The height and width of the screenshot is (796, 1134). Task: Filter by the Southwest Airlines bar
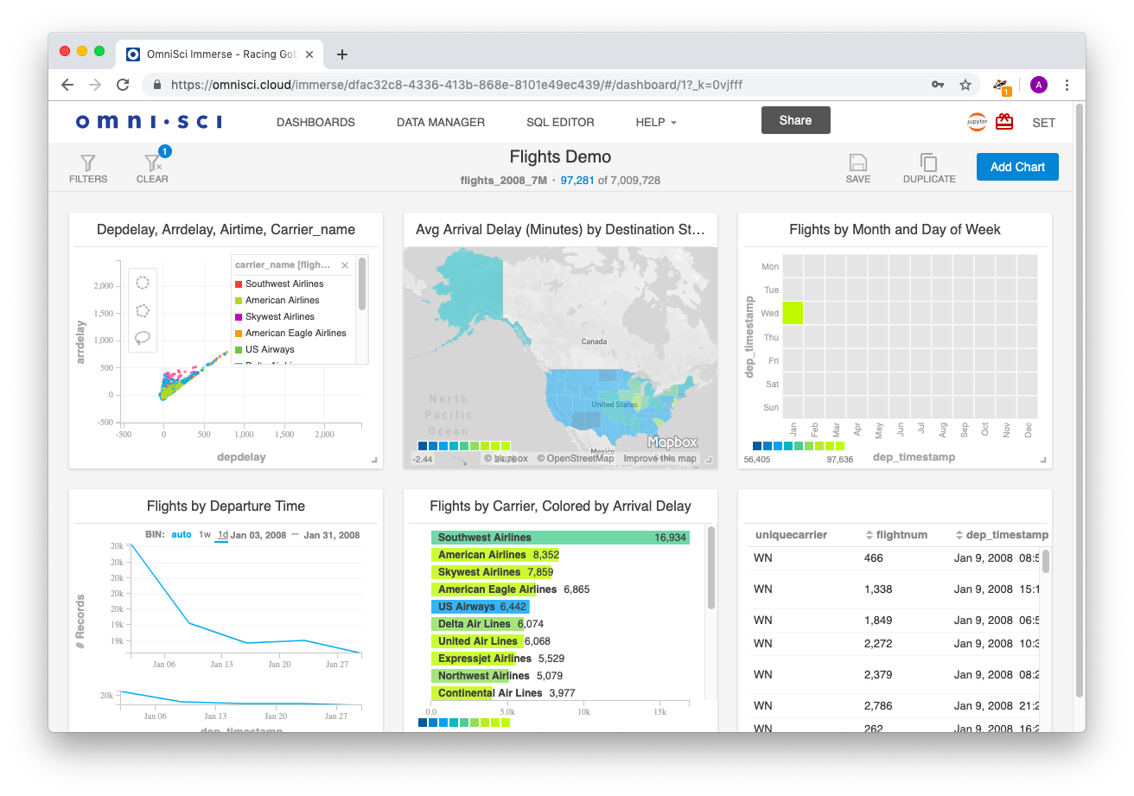coord(560,538)
